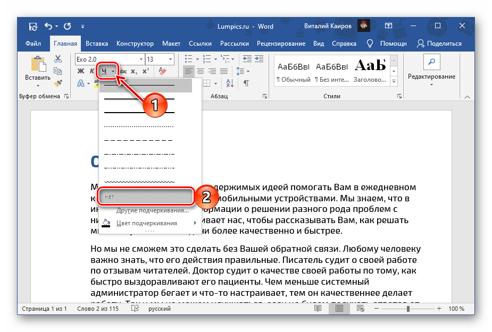This screenshot has width=492, height=332.
Task: Click the lightbulb Помощн search
Action: pyautogui.click(x=387, y=44)
